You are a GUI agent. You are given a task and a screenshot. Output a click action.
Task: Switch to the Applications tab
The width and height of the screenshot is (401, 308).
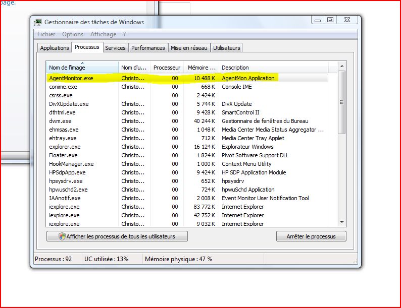click(55, 48)
